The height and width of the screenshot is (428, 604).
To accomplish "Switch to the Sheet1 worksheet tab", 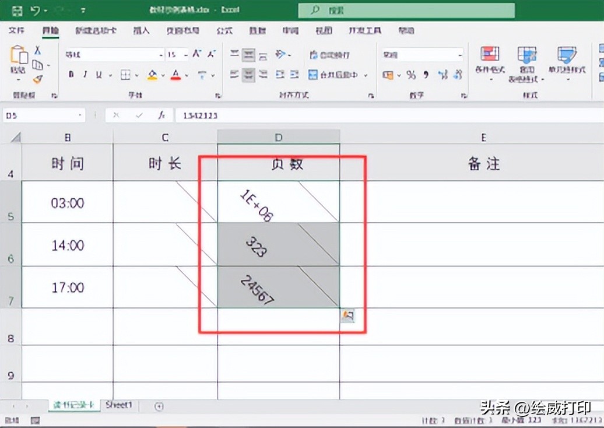I will pyautogui.click(x=118, y=405).
